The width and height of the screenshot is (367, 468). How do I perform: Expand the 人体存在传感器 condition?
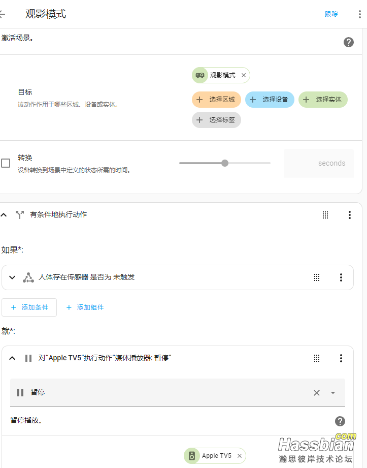tap(12, 277)
